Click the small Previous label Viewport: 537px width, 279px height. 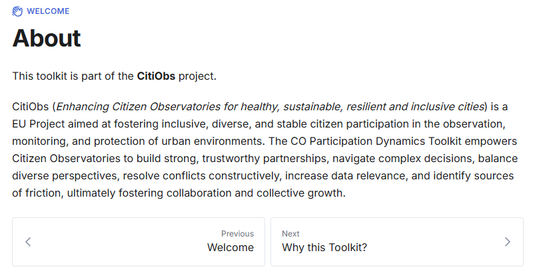237,234
